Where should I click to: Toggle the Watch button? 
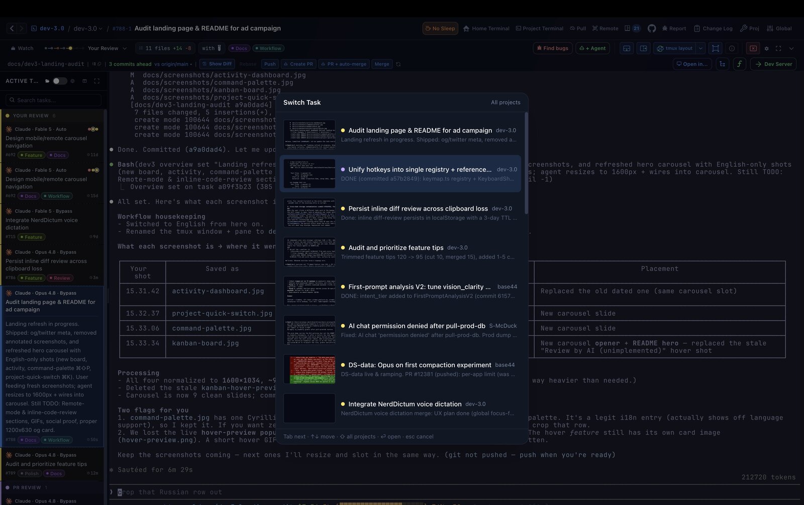22,48
